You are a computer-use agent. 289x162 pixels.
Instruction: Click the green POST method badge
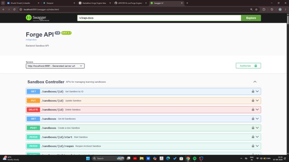pos(33,128)
